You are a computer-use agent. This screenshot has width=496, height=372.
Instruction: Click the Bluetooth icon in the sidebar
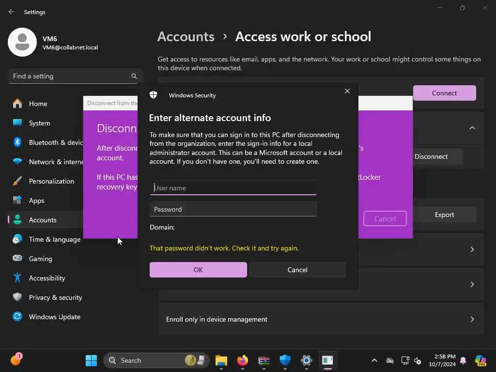pyautogui.click(x=17, y=142)
